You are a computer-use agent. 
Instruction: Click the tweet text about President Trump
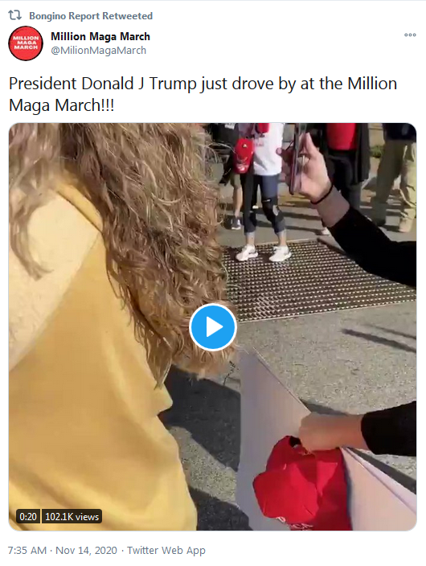point(203,94)
